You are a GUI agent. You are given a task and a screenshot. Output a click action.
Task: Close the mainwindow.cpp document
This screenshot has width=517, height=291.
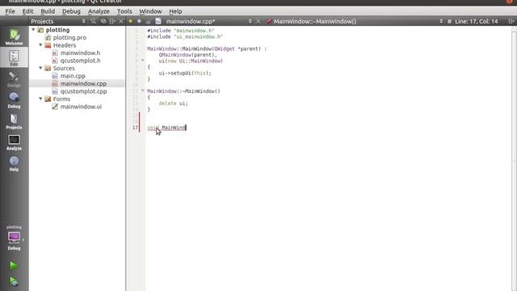(258, 21)
